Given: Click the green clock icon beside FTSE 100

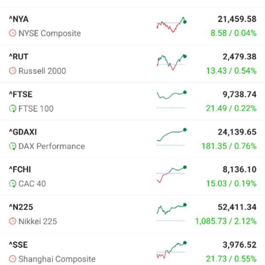Looking at the screenshot, I should click(13, 109).
